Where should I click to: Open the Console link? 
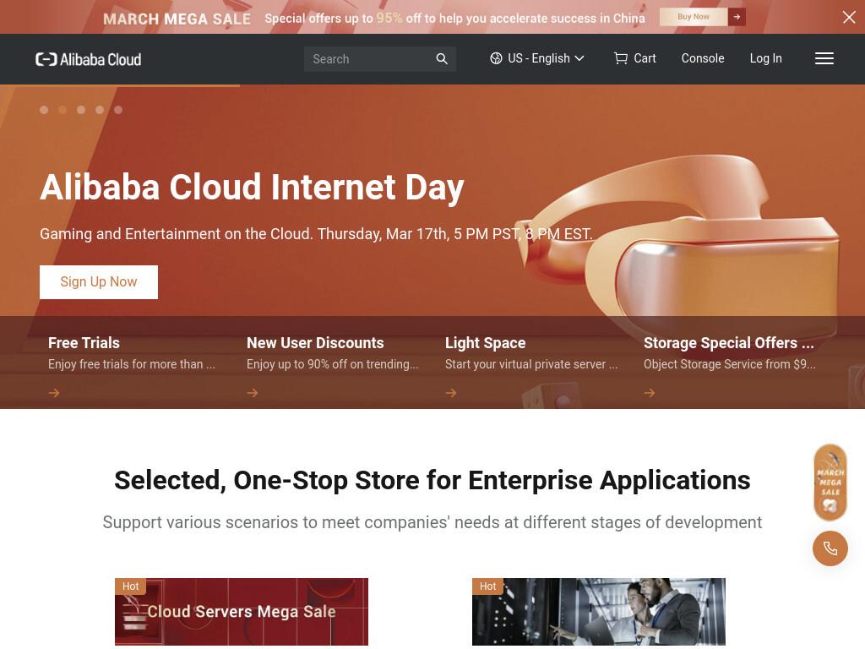[x=702, y=58]
